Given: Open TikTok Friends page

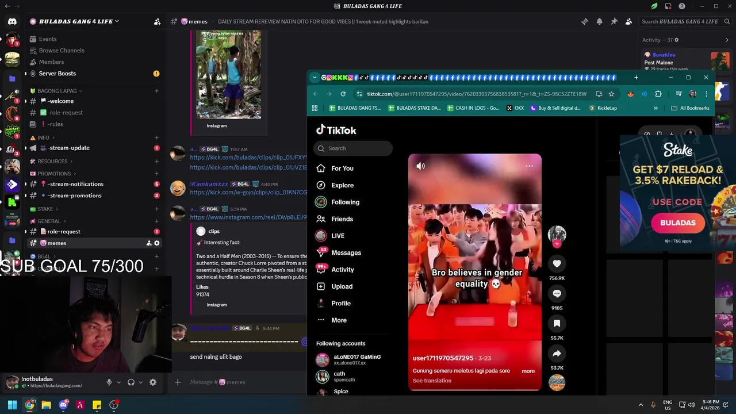Looking at the screenshot, I should point(342,219).
